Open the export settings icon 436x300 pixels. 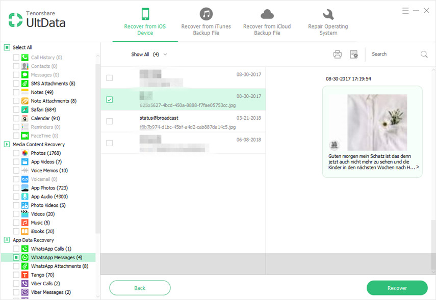click(354, 54)
